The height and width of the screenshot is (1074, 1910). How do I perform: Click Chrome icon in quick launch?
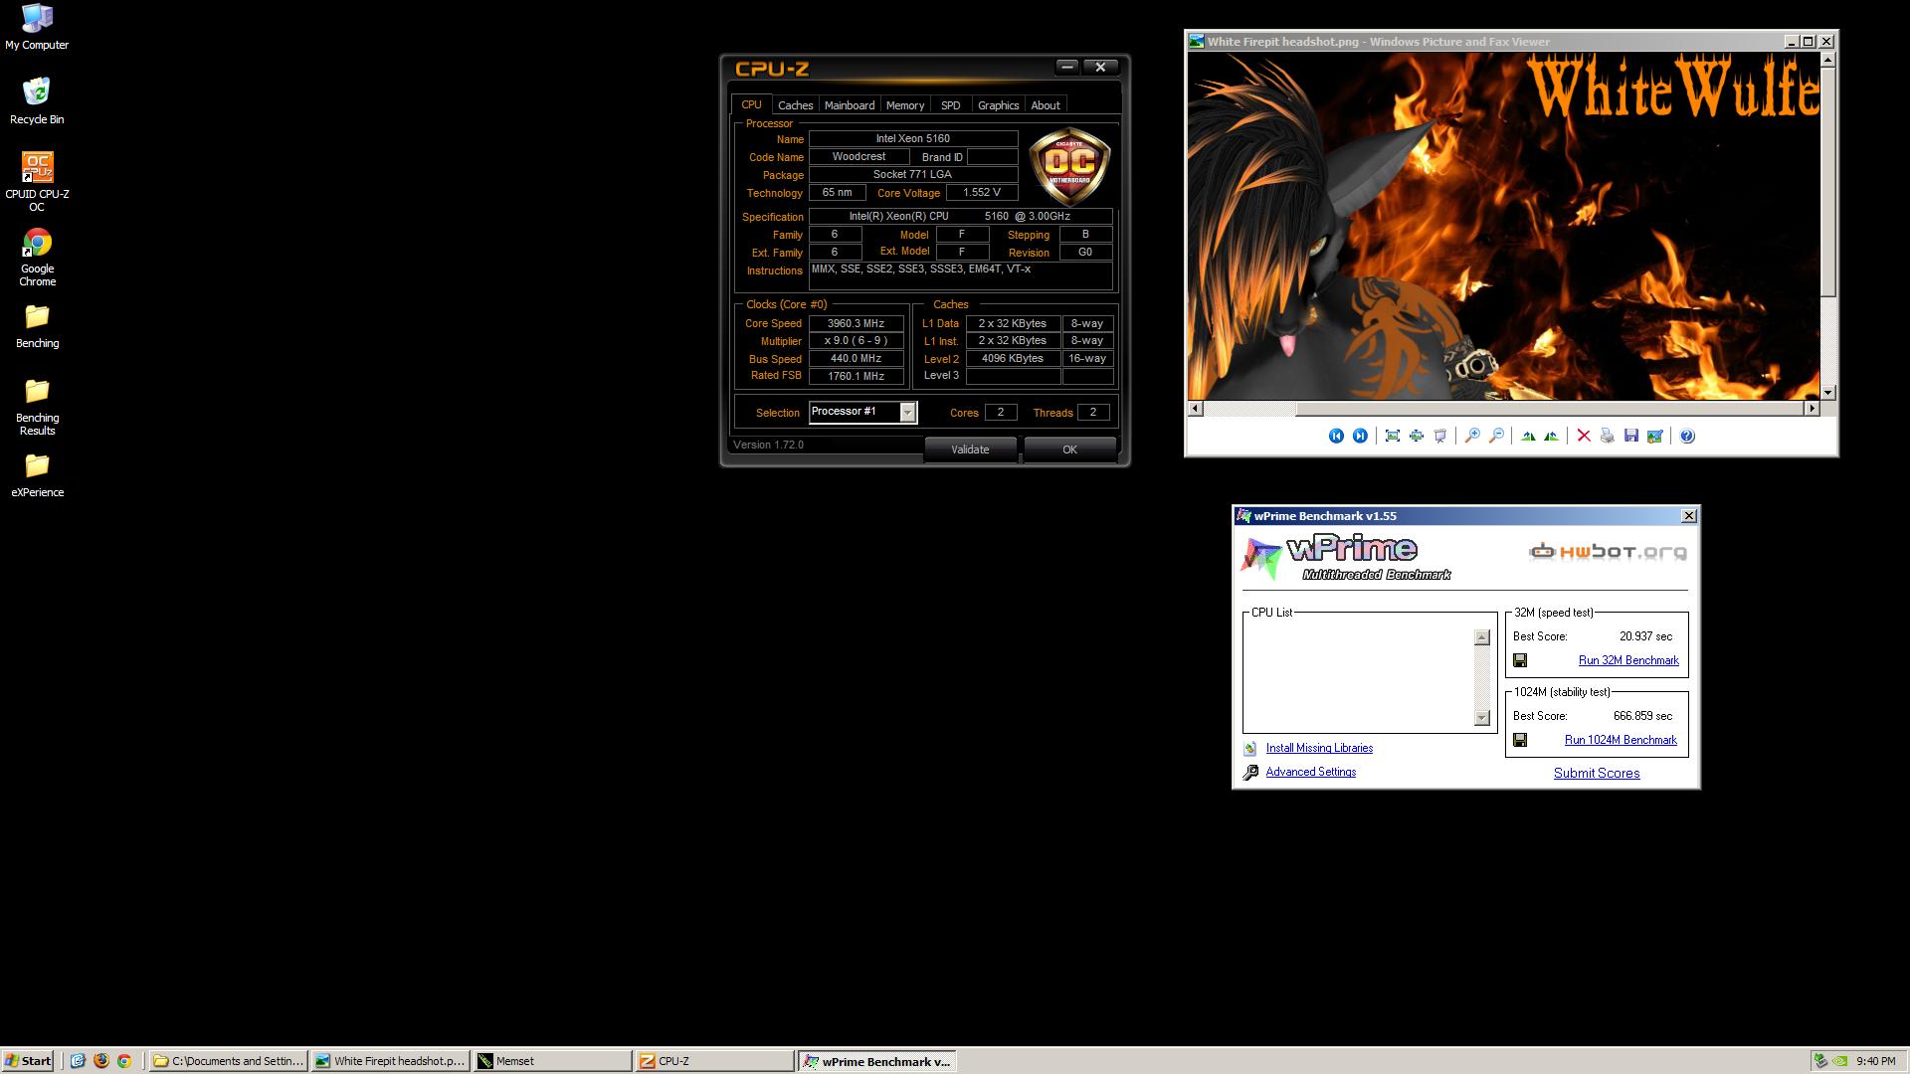click(x=124, y=1061)
